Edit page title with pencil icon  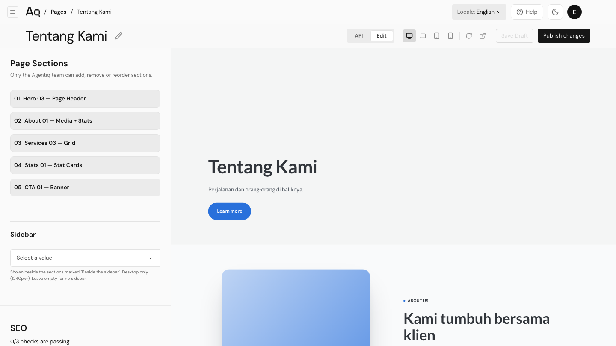click(x=118, y=36)
